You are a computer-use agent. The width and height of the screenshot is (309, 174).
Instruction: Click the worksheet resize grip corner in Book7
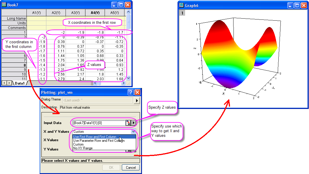pos(129,83)
